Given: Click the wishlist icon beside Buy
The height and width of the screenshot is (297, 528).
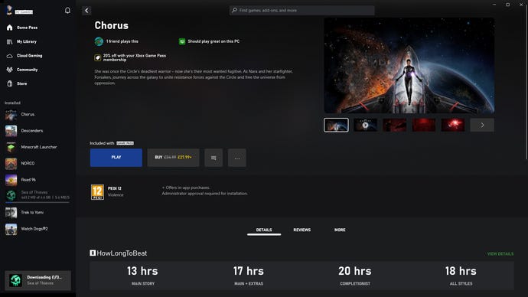Looking at the screenshot, I should [x=213, y=158].
